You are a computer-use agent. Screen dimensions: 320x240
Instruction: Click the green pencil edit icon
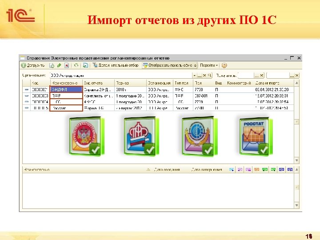pyautogui.click(x=59, y=65)
